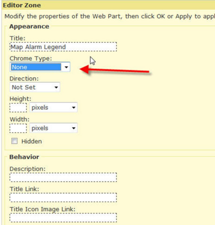Expand the Direction dropdown showing Not Set
215x225 pixels.
click(x=35, y=87)
